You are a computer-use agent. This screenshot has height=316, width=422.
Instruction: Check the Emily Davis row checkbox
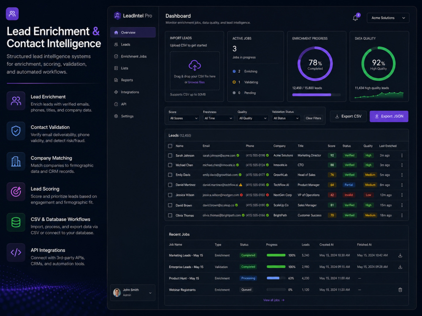pos(170,175)
